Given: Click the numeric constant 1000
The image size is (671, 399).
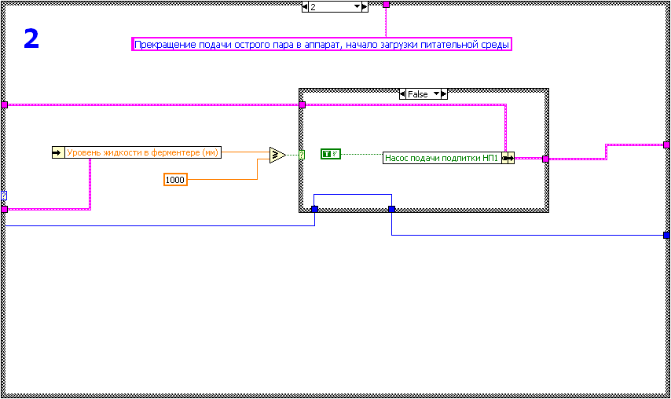Looking at the screenshot, I should pyautogui.click(x=175, y=180).
